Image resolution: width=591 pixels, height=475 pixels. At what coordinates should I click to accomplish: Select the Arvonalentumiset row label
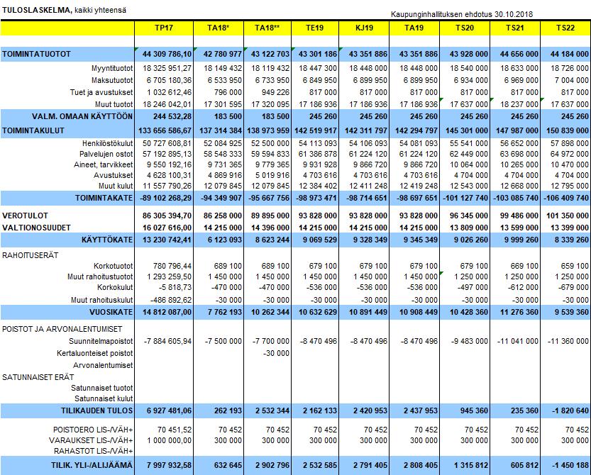click(103, 365)
